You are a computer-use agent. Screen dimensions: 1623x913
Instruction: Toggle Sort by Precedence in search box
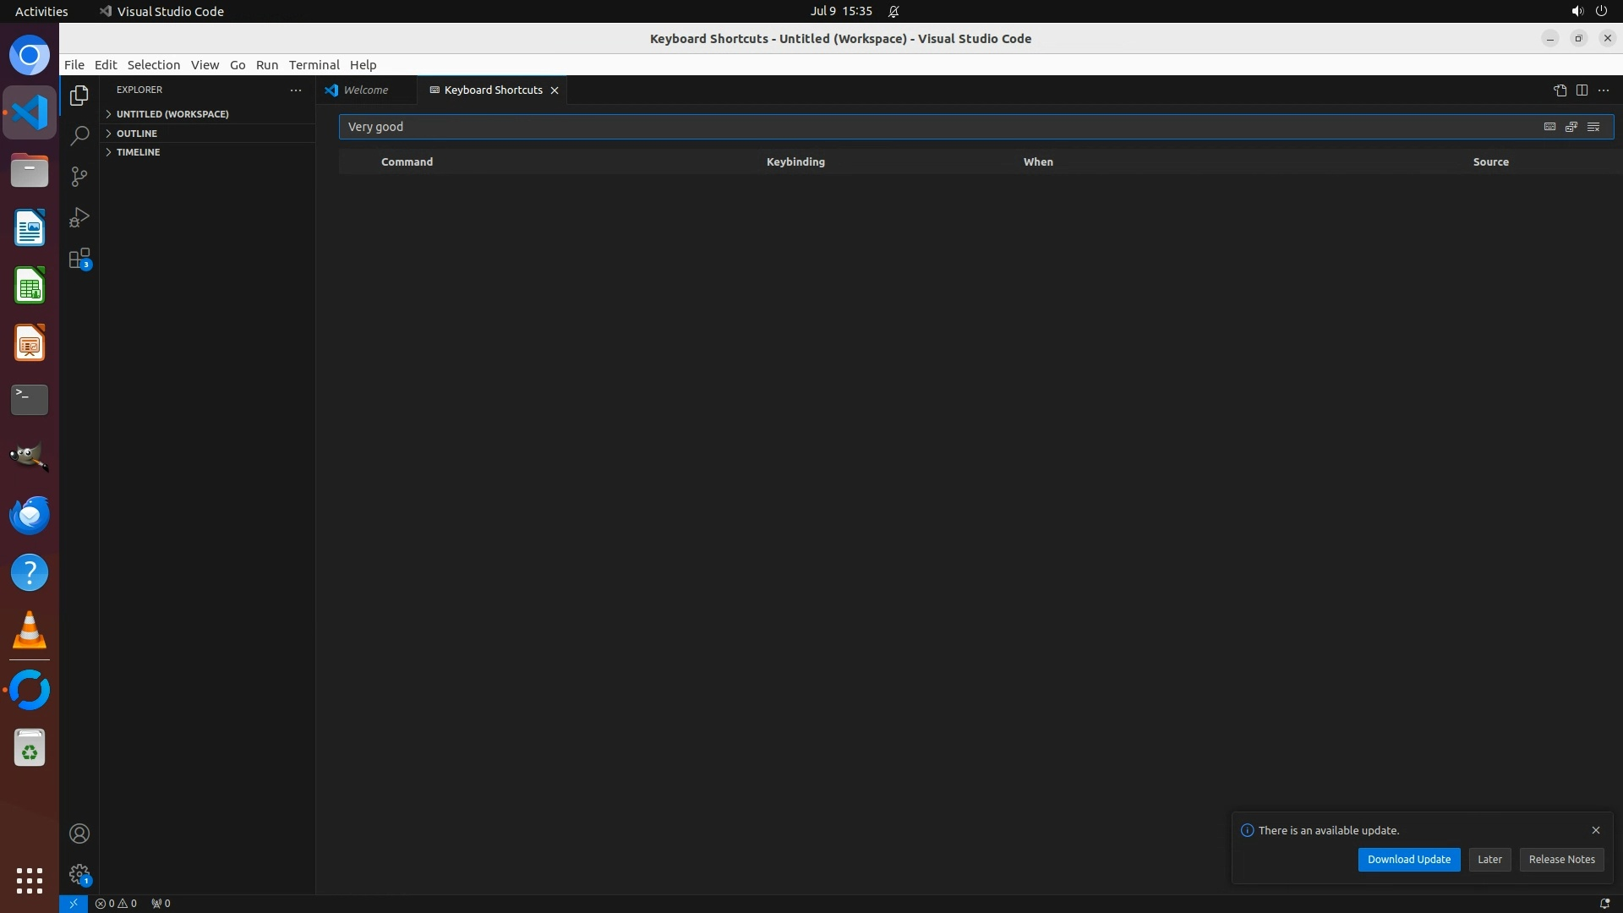(1571, 127)
